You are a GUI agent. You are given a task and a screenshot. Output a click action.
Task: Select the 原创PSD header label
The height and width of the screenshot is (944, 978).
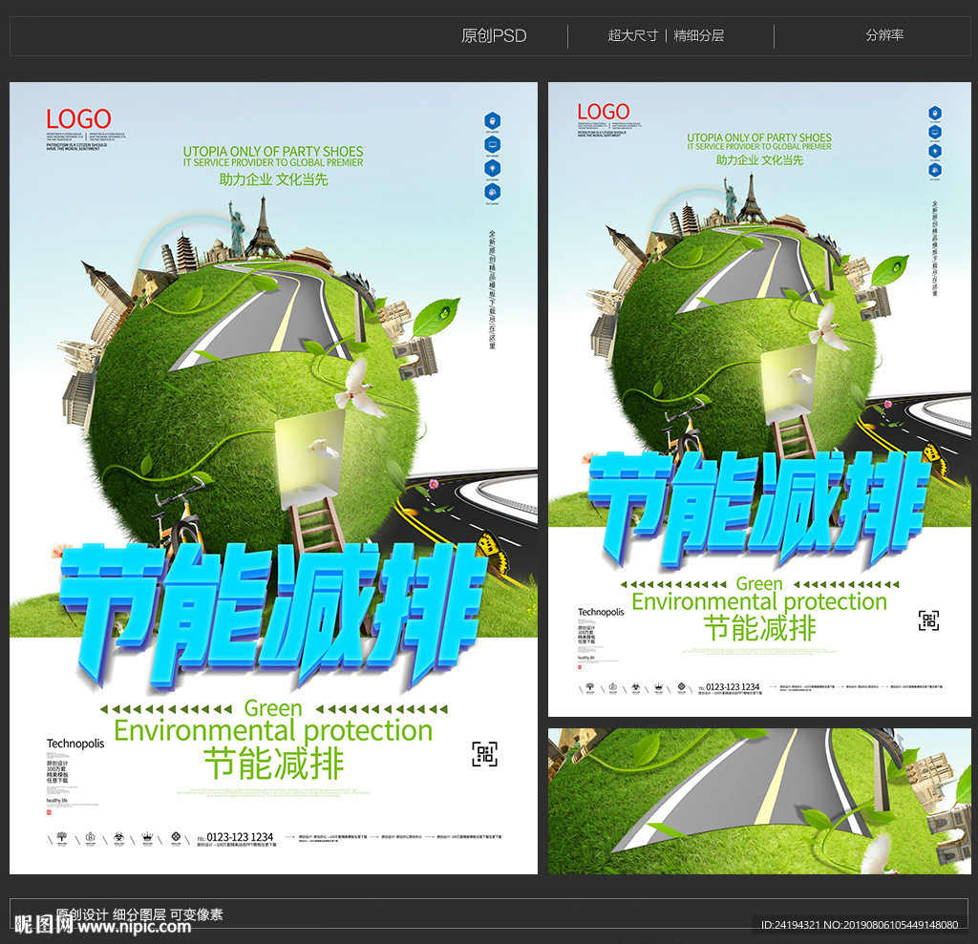tap(494, 35)
